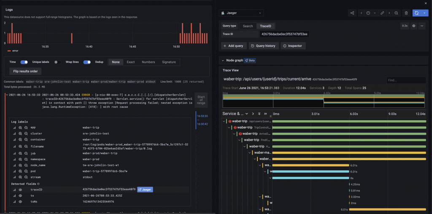This screenshot has height=214, width=432.
Task: Open the query Inspector
Action: [293, 46]
